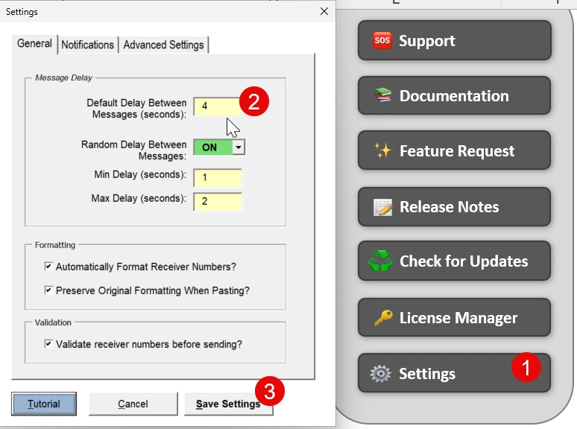
Task: Click the 'Validation' group title
Action: point(53,322)
